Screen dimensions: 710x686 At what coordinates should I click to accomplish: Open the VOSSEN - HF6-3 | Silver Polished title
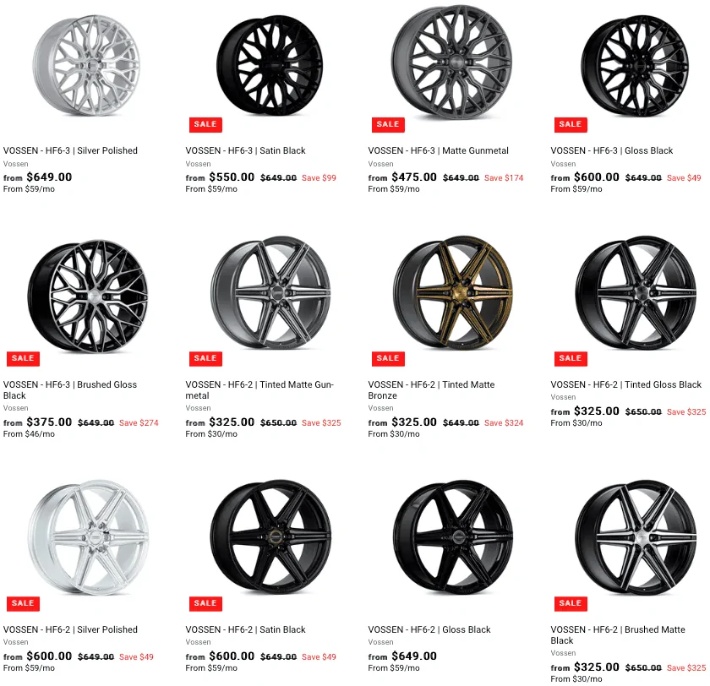[x=70, y=150]
